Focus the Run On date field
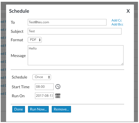 [x=44, y=96]
